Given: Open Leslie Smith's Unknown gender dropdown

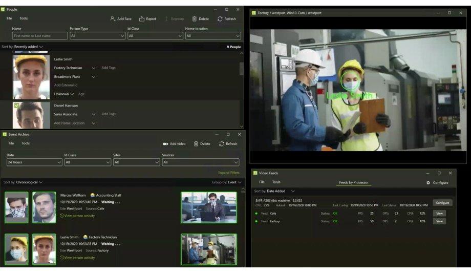Looking at the screenshot, I should click(x=63, y=94).
